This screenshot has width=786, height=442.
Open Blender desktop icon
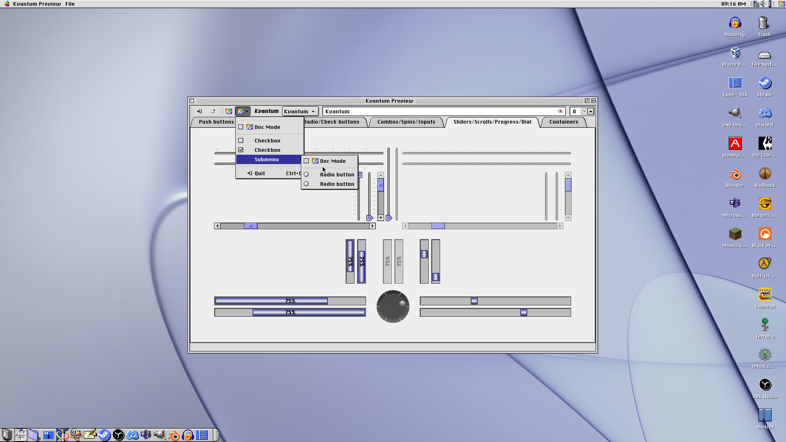click(735, 178)
